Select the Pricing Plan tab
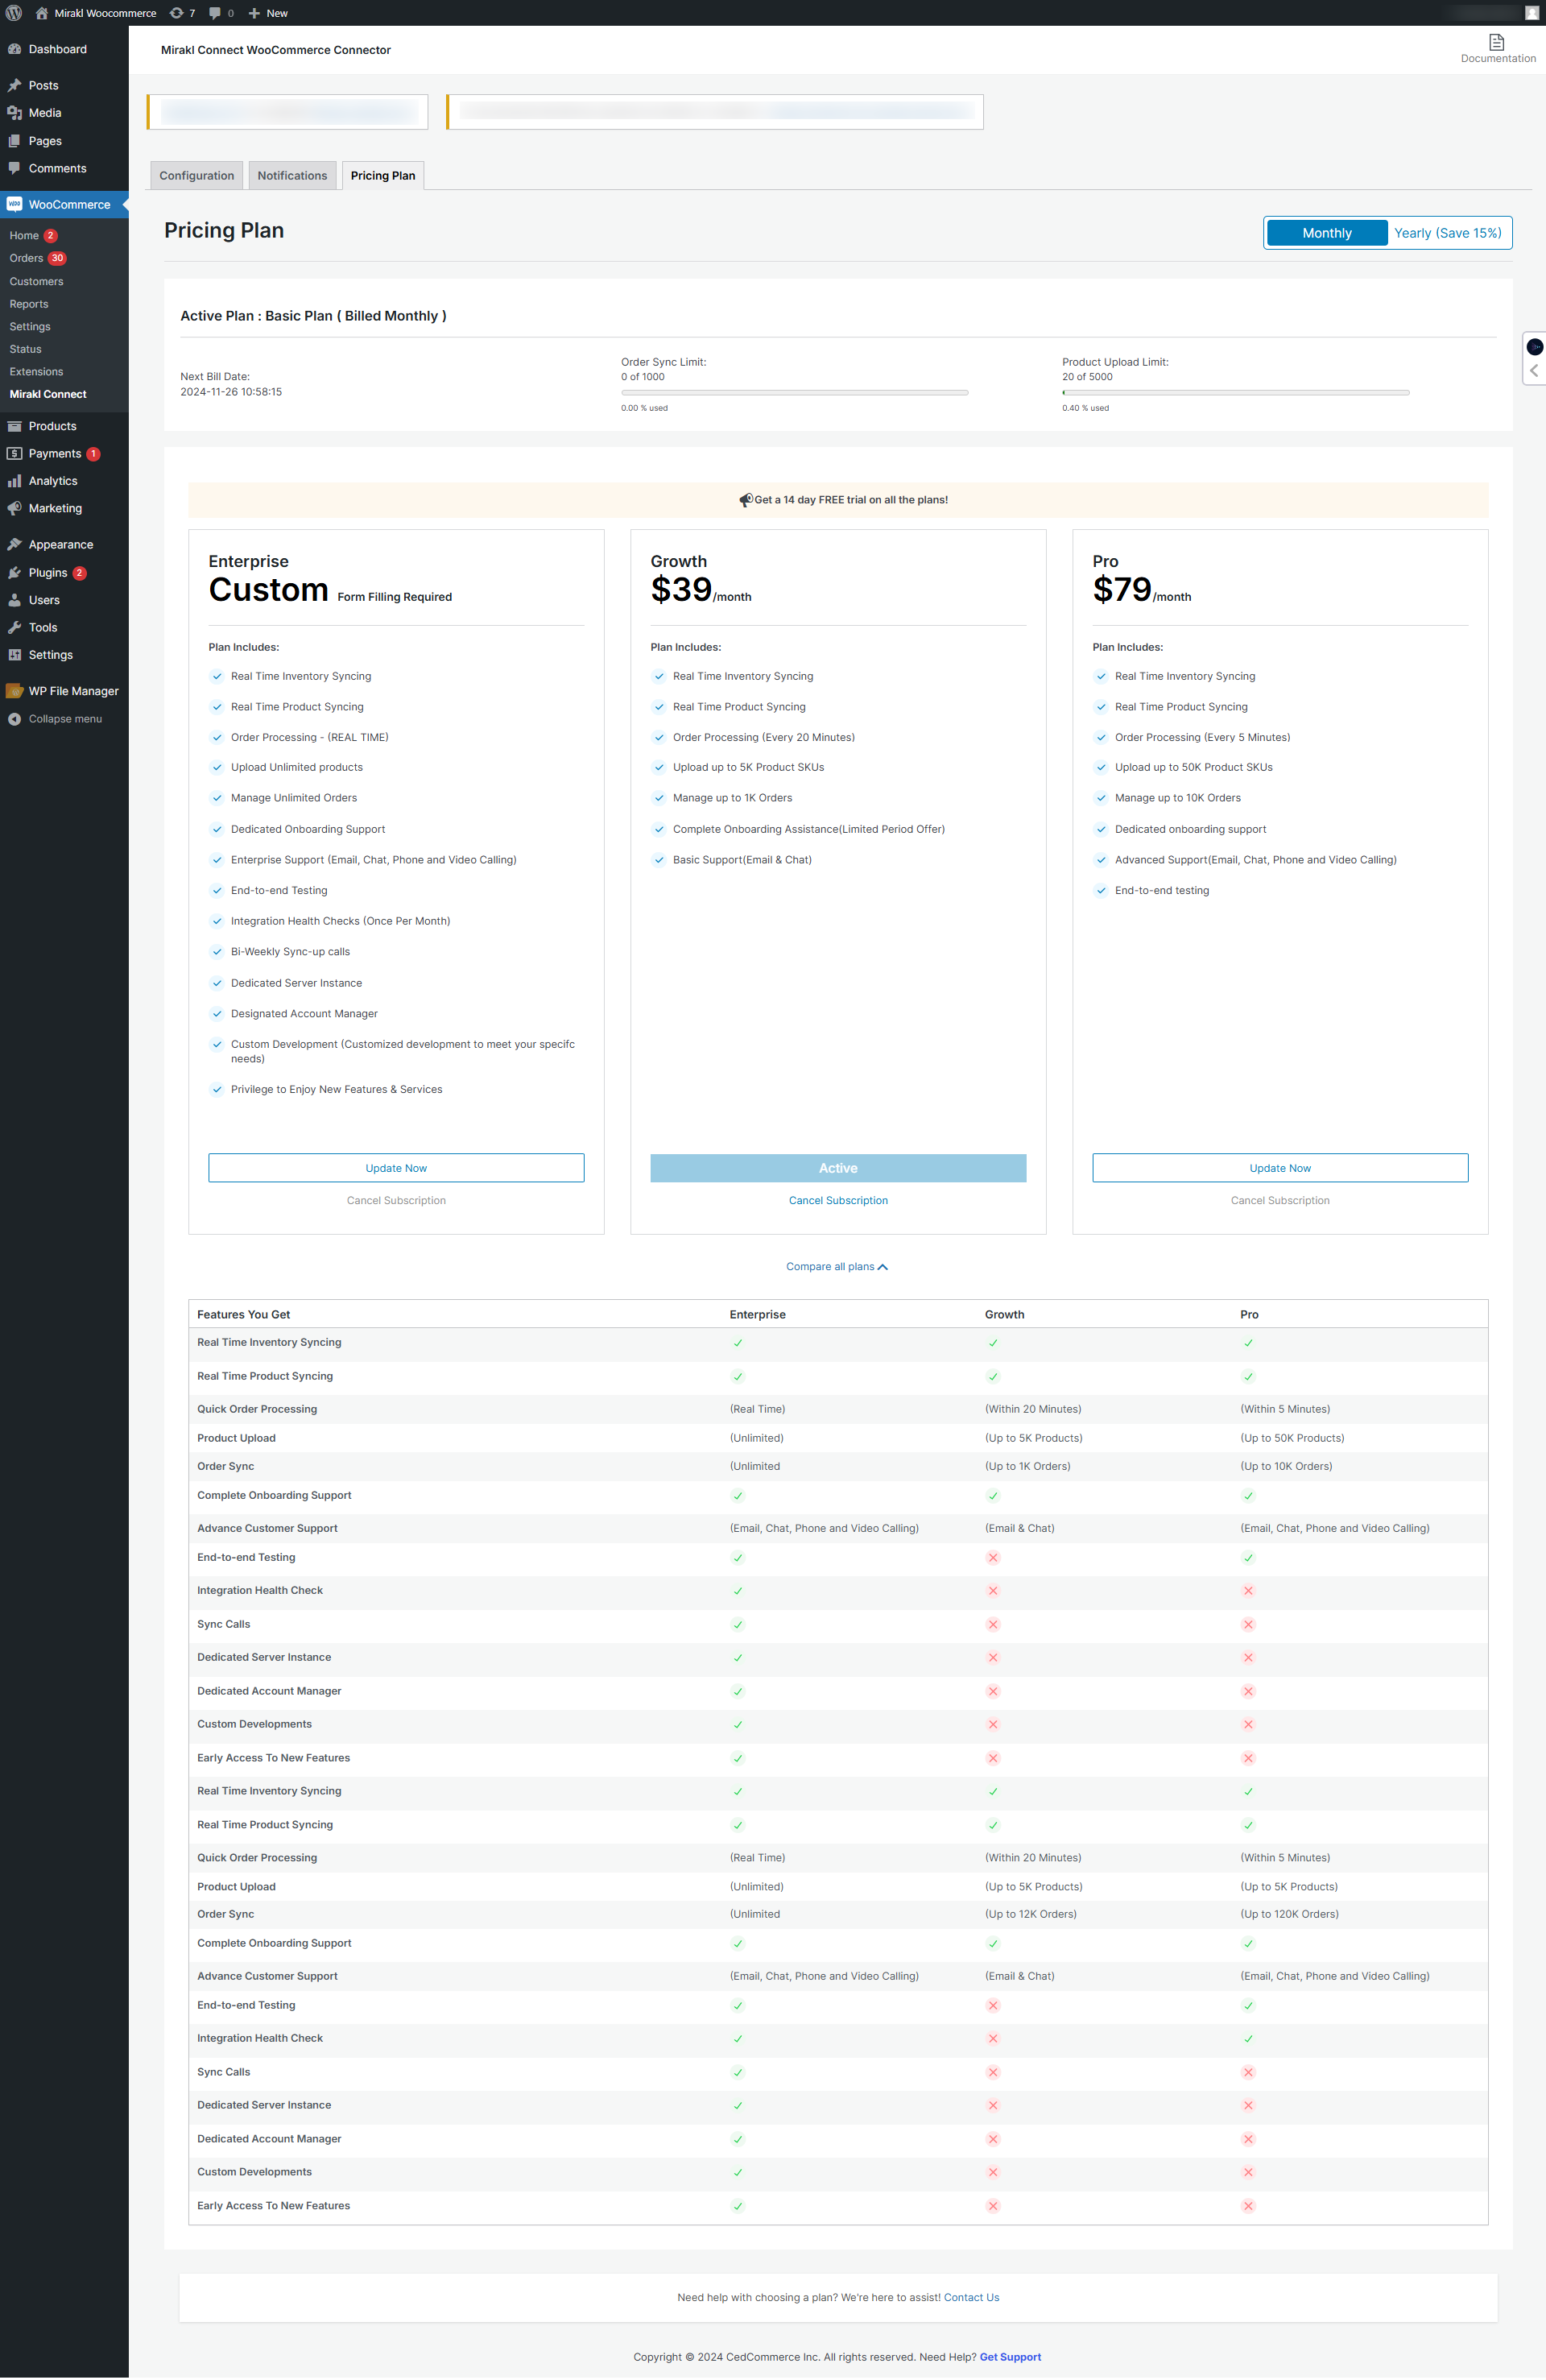Image resolution: width=1546 pixels, height=2380 pixels. [x=382, y=175]
